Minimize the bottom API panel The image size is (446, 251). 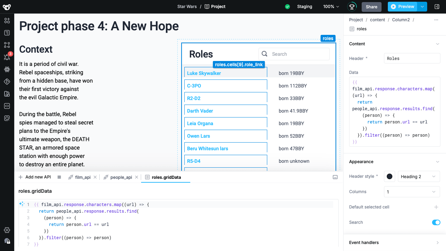[335, 177]
